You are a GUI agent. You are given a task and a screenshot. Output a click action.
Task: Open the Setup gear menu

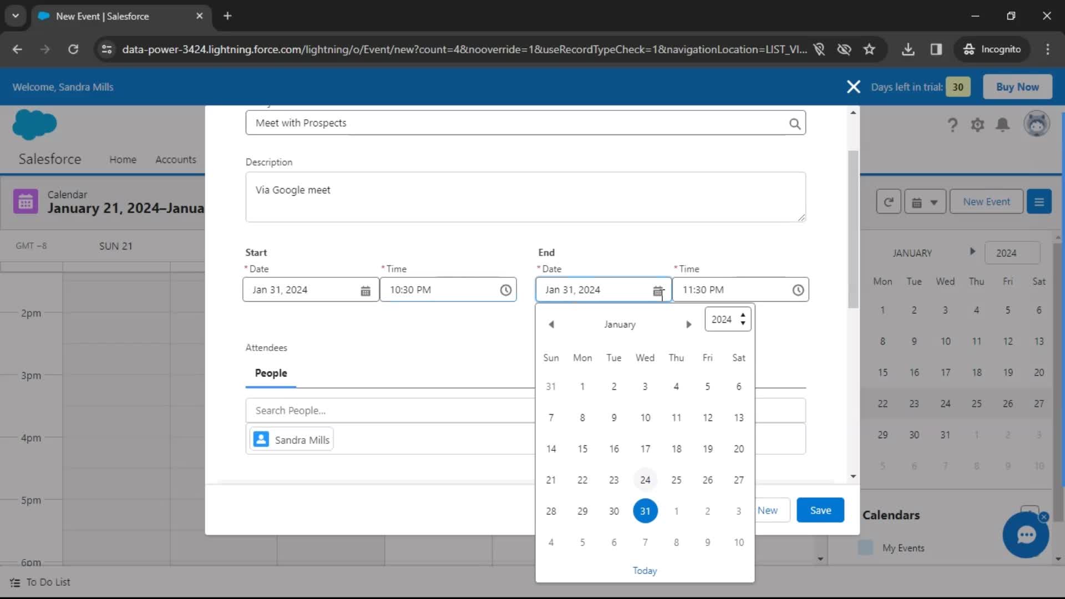point(977,125)
